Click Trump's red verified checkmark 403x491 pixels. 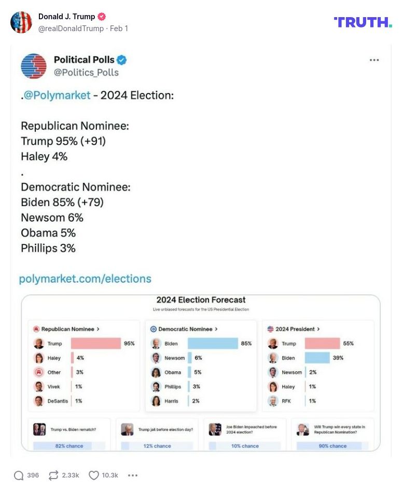pyautogui.click(x=101, y=16)
